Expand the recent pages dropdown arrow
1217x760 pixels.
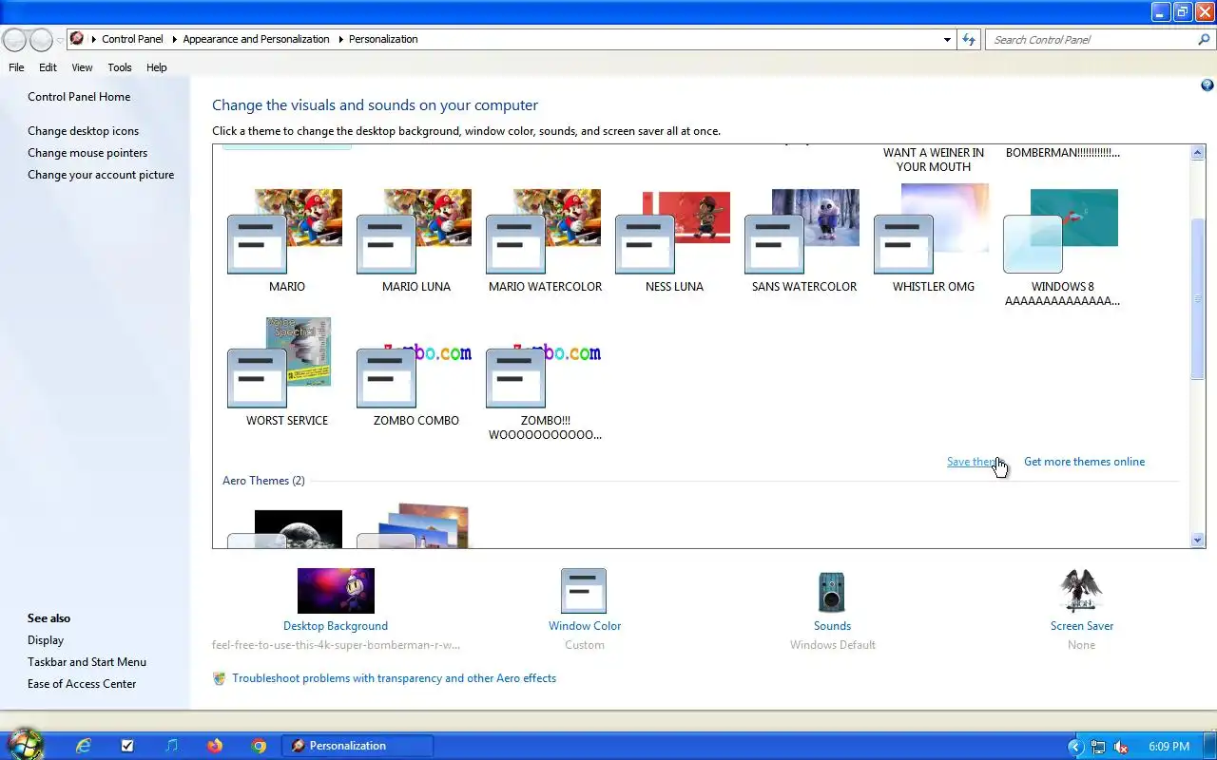60,40
